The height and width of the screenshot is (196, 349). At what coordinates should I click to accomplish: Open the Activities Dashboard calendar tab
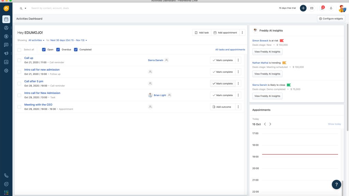pos(6,19)
